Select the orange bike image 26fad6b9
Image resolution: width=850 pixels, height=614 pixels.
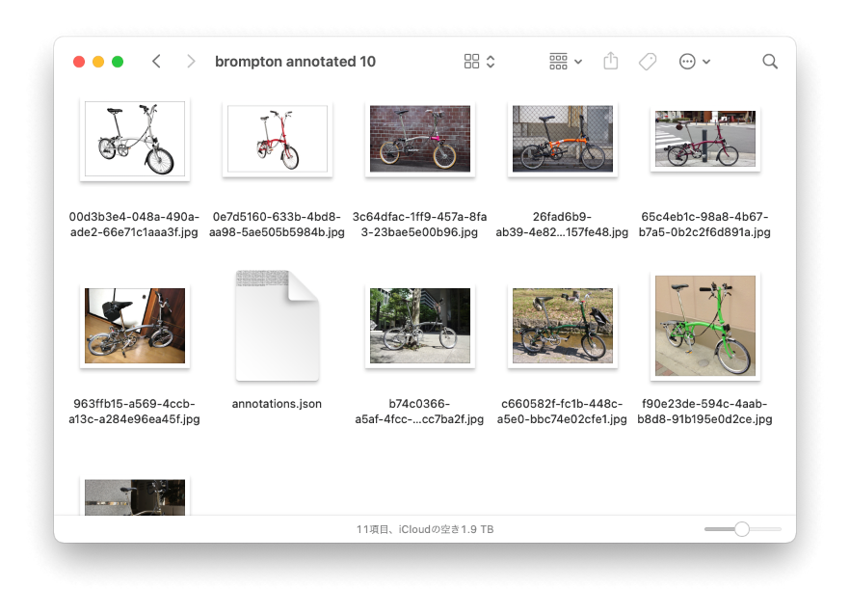coord(562,139)
